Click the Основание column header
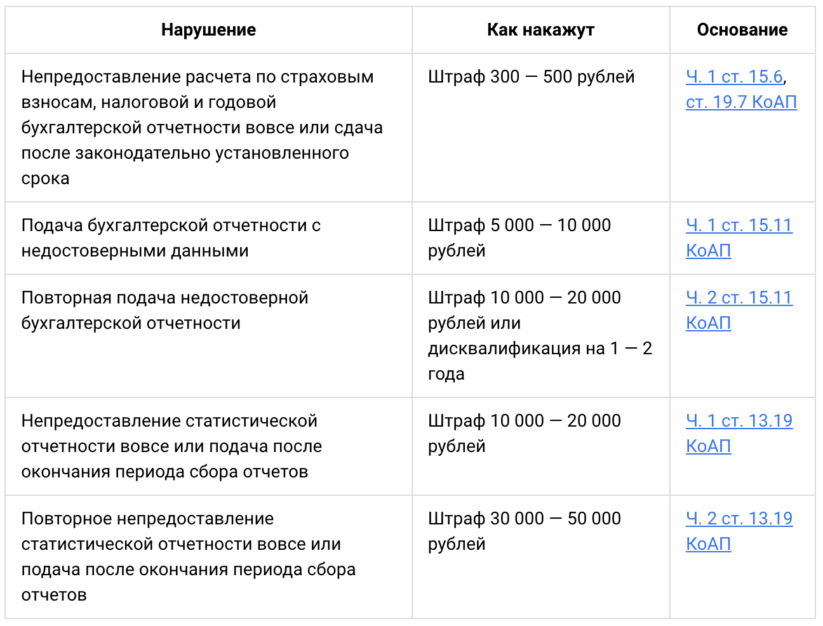Viewport: 823px width, 626px height. point(742,30)
